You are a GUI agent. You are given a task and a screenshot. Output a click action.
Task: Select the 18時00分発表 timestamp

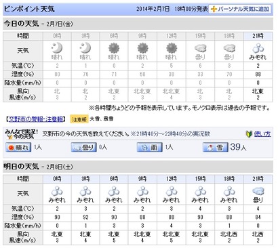tap(191, 9)
